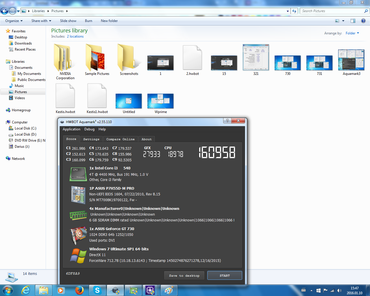Open the Help menu in Aquamark
Screen dimensions: 370x296
coord(102,129)
